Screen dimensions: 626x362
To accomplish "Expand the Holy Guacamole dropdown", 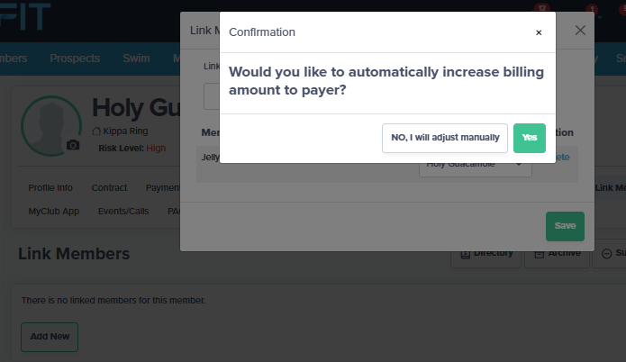I will click(x=475, y=164).
